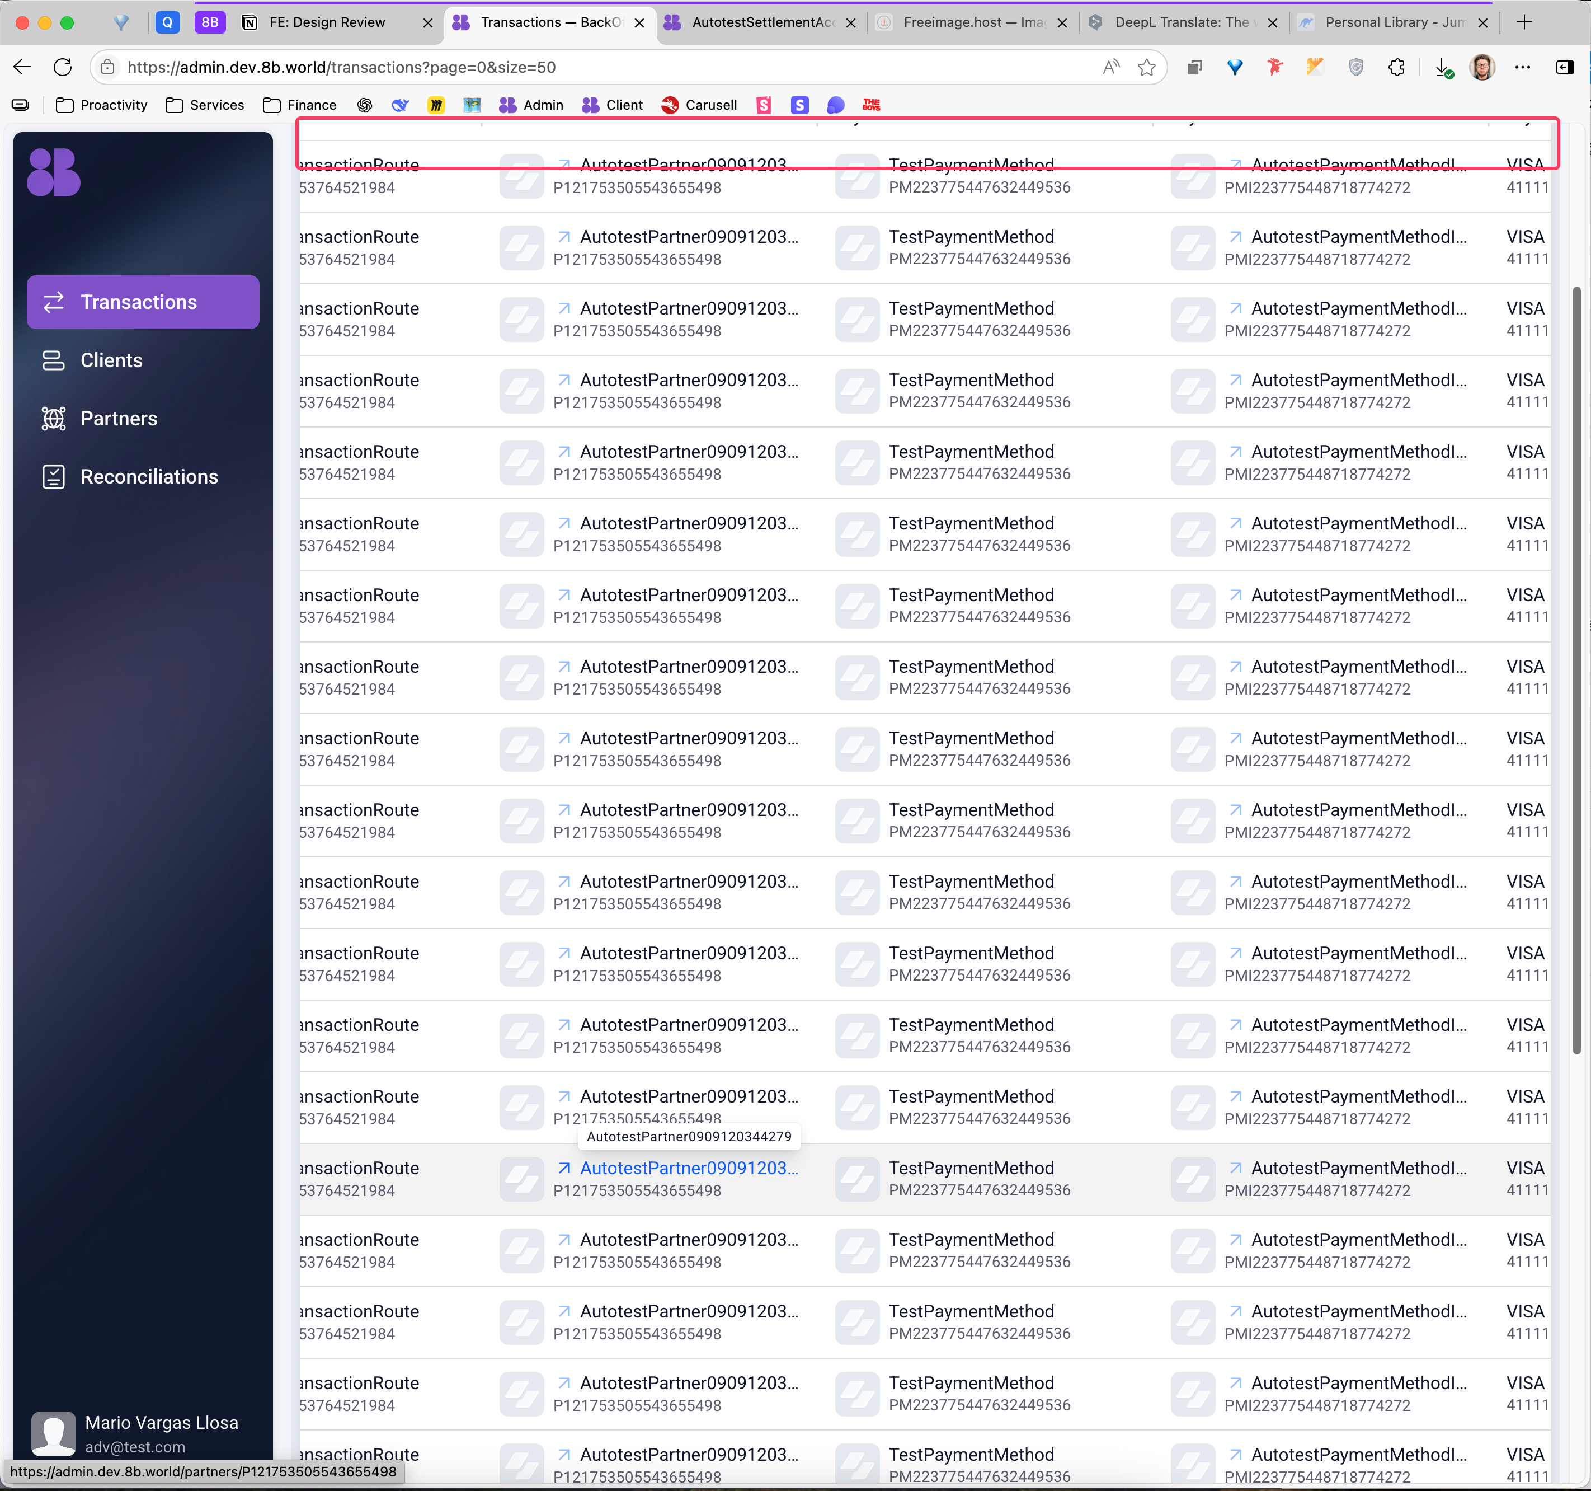Add this page to favorites with the star
1591x1491 pixels.
(1147, 67)
